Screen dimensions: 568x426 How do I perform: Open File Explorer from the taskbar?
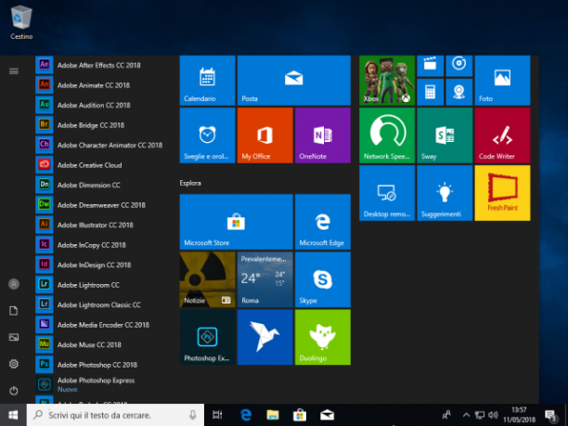[273, 415]
